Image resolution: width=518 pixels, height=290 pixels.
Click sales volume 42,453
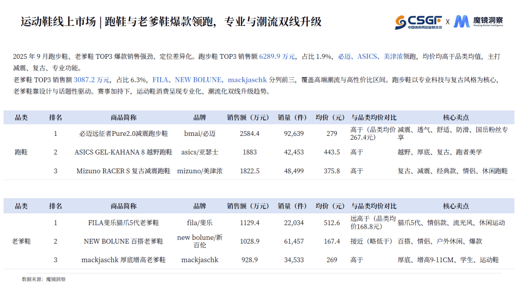click(294, 152)
